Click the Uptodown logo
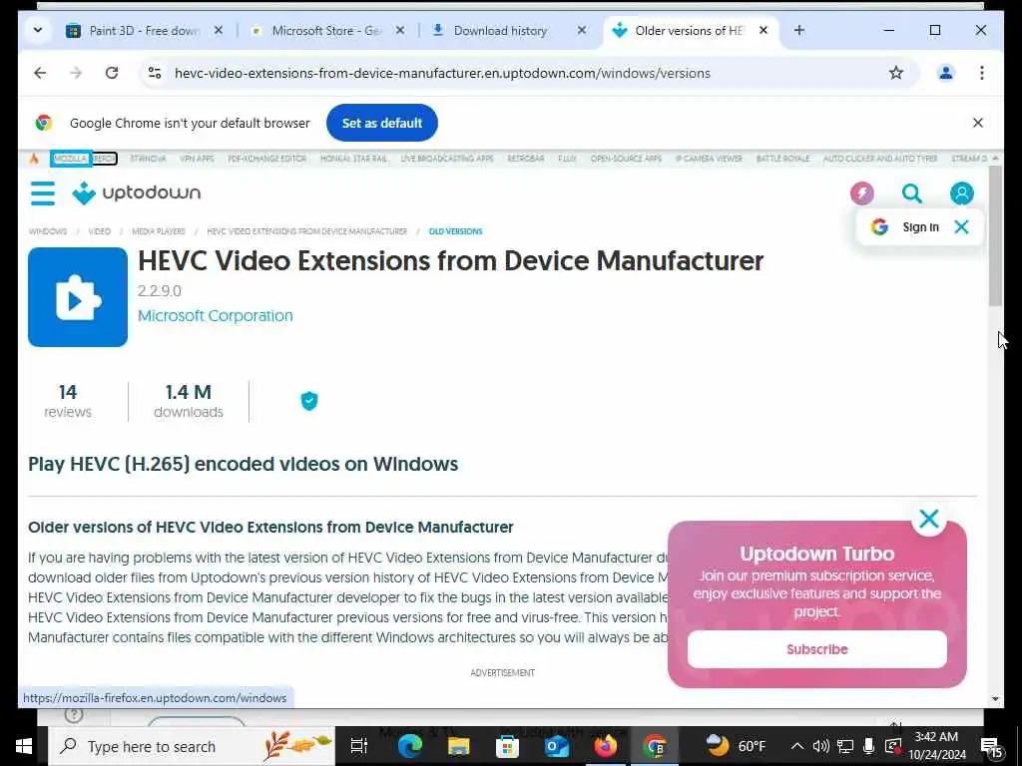The image size is (1022, 766). [136, 192]
